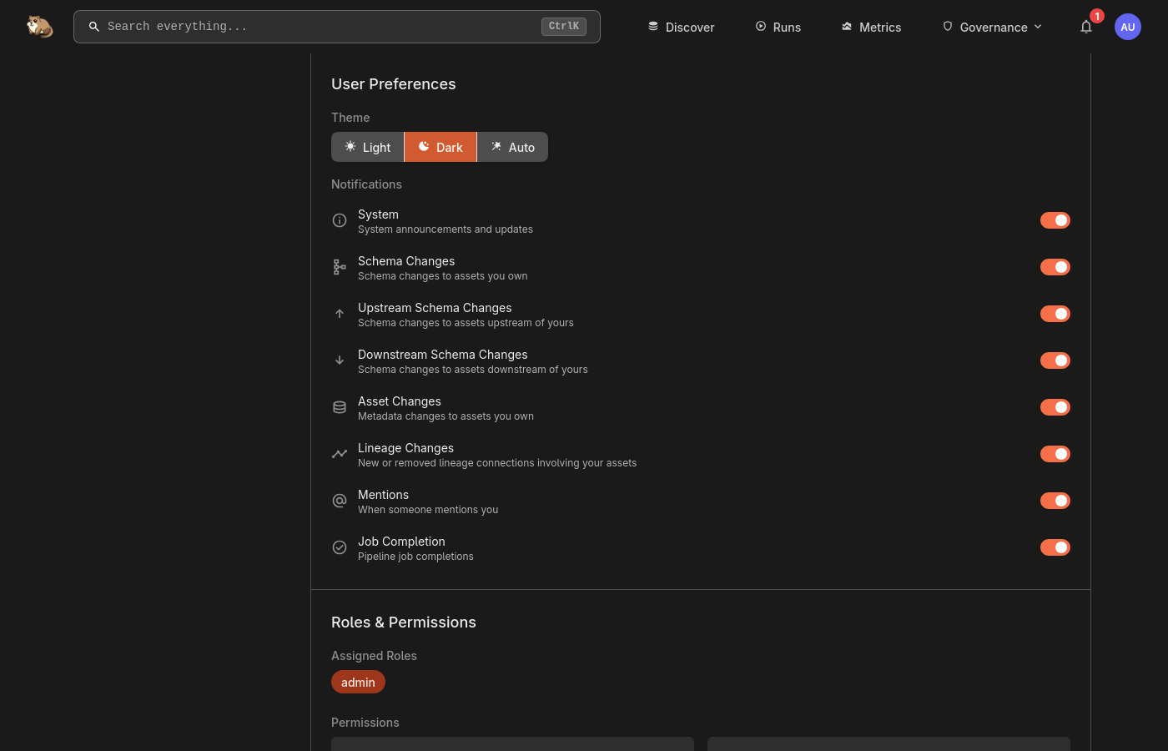
Task: Click the Job Completion checkmark icon
Action: click(340, 547)
